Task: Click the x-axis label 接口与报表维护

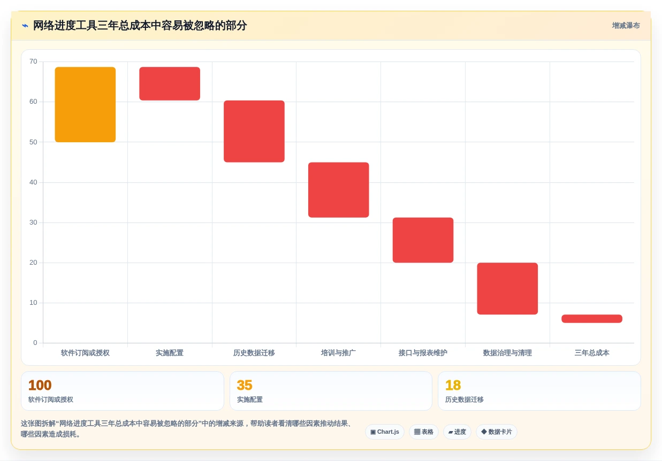Action: point(423,353)
